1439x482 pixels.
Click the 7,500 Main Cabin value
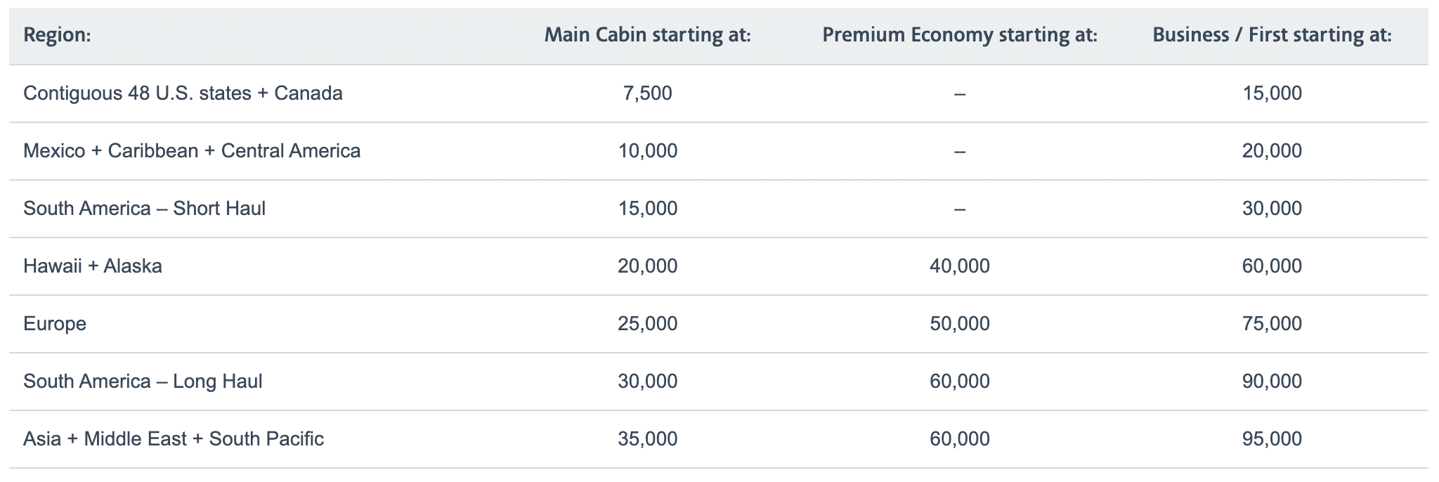coord(647,93)
